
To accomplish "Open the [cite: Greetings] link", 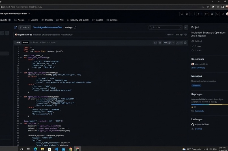I will pyautogui.click(x=198, y=68).
